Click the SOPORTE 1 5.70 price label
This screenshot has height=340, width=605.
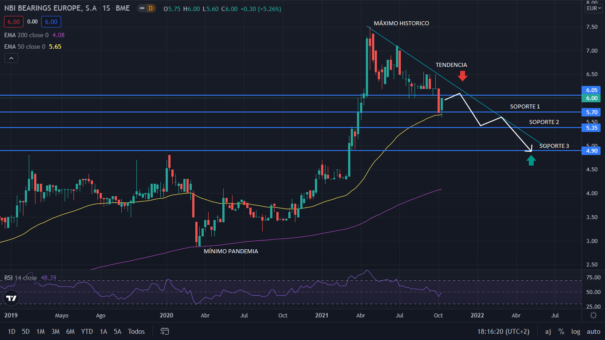pyautogui.click(x=592, y=112)
